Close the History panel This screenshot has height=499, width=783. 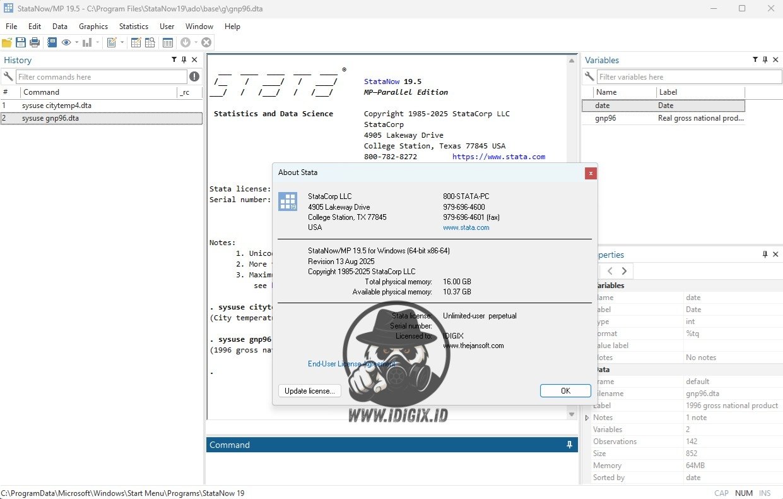[194, 60]
